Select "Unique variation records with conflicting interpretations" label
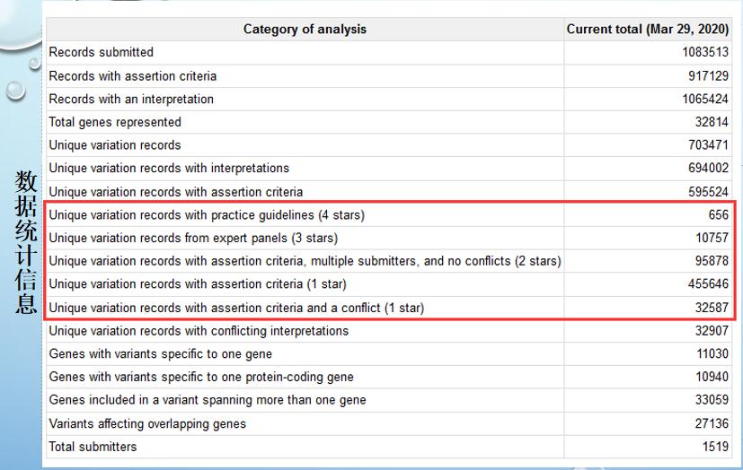Image resolution: width=743 pixels, height=470 pixels. 199,331
